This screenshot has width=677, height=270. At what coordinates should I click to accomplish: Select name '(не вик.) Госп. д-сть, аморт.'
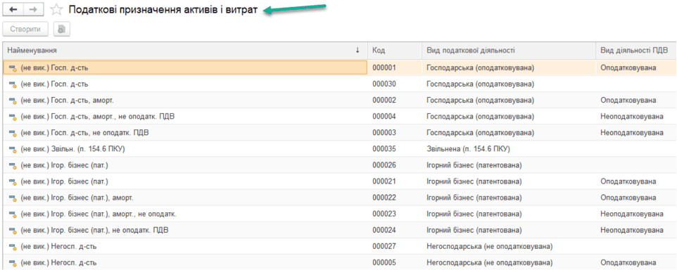68,101
